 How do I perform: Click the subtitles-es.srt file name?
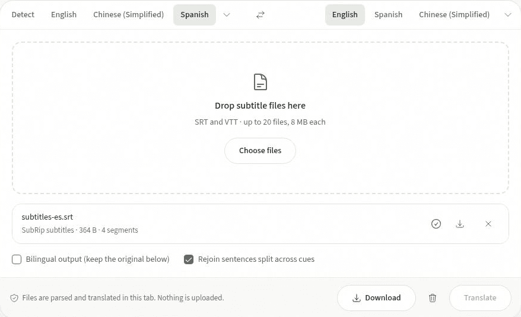47,217
